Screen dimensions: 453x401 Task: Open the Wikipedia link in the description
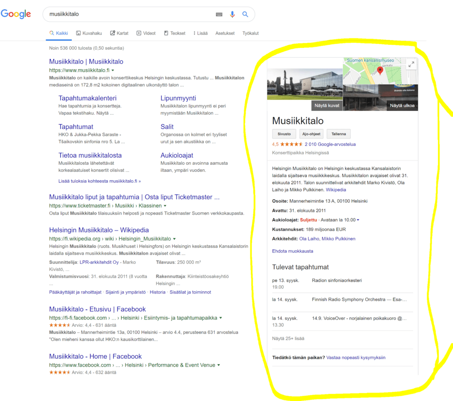pyautogui.click(x=336, y=190)
